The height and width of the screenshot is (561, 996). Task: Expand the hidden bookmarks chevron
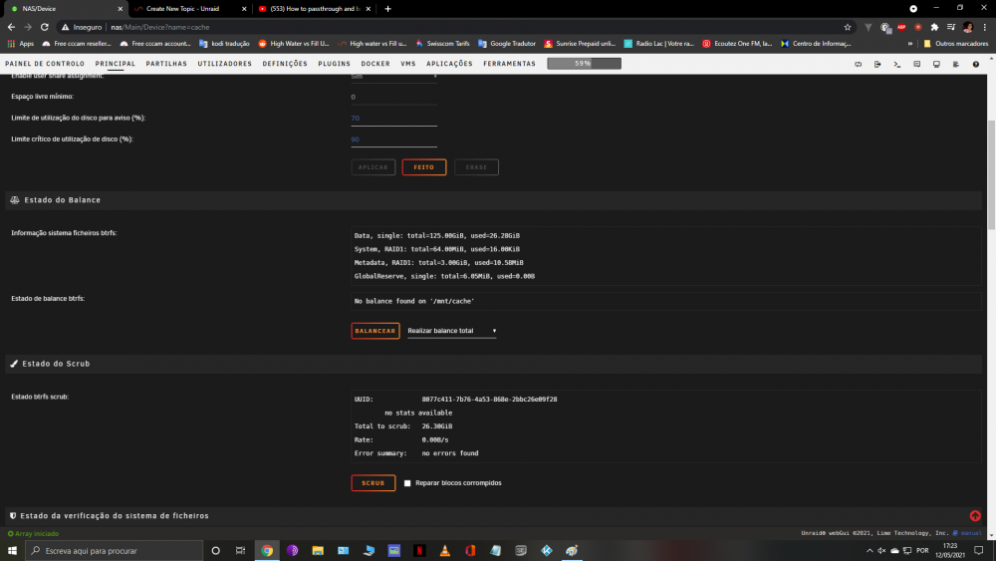(x=910, y=44)
